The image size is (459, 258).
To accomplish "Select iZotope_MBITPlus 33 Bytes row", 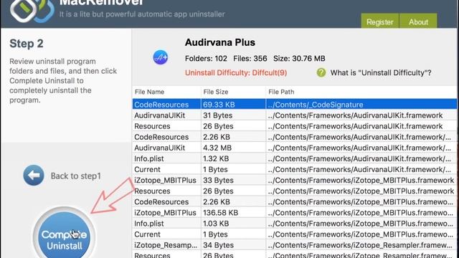I will coord(295,180).
